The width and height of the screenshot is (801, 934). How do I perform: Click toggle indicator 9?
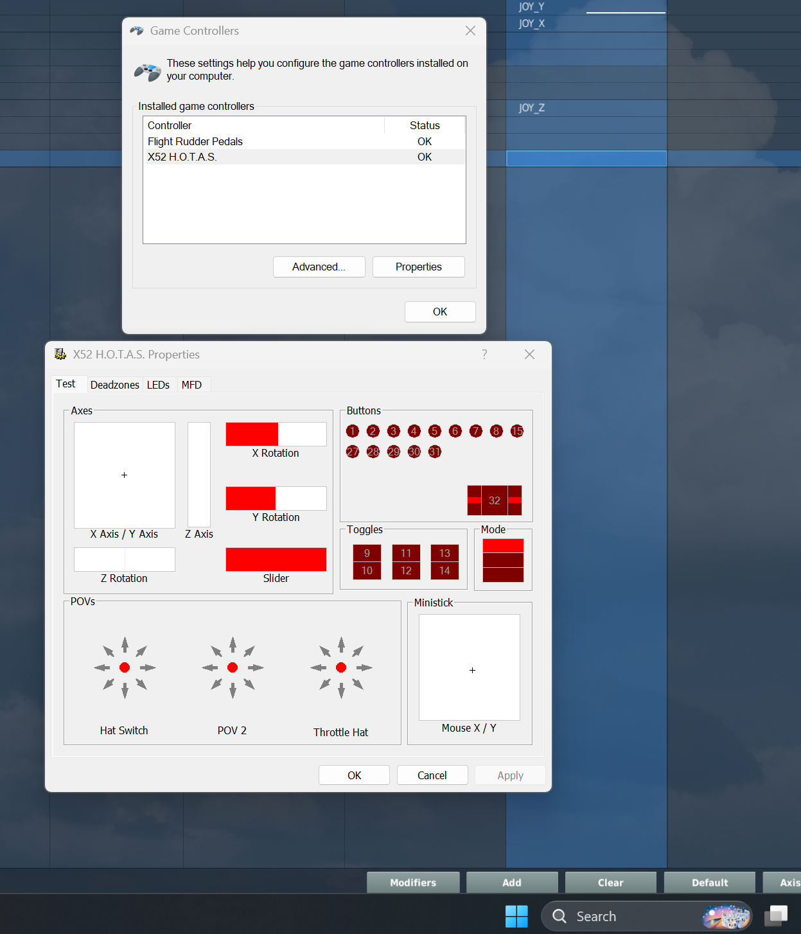[x=367, y=553]
